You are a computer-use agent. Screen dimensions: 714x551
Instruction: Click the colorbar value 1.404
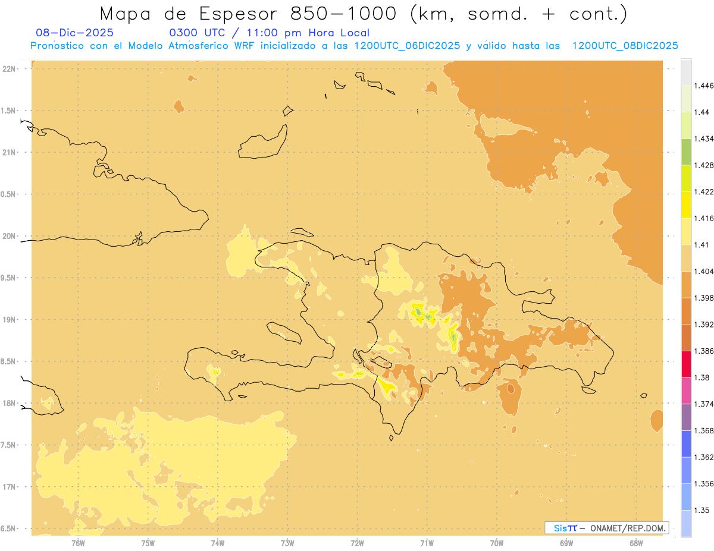pyautogui.click(x=704, y=271)
